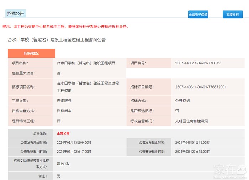Click Q&A deadline 2024年03月27日18:00时
The image size is (249, 180).
click(x=192, y=152)
